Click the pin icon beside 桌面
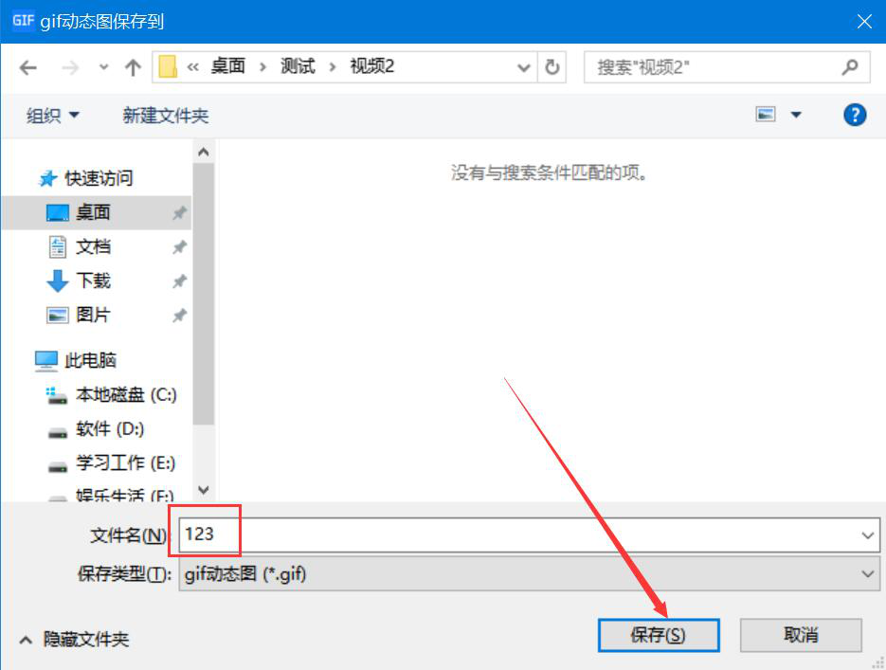 pos(179,213)
